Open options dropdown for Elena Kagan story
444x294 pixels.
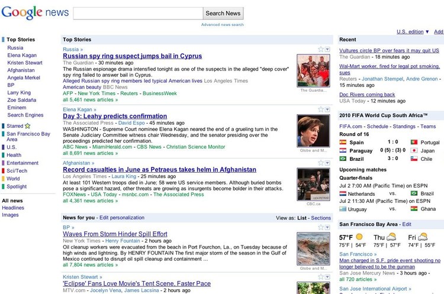tap(327, 109)
